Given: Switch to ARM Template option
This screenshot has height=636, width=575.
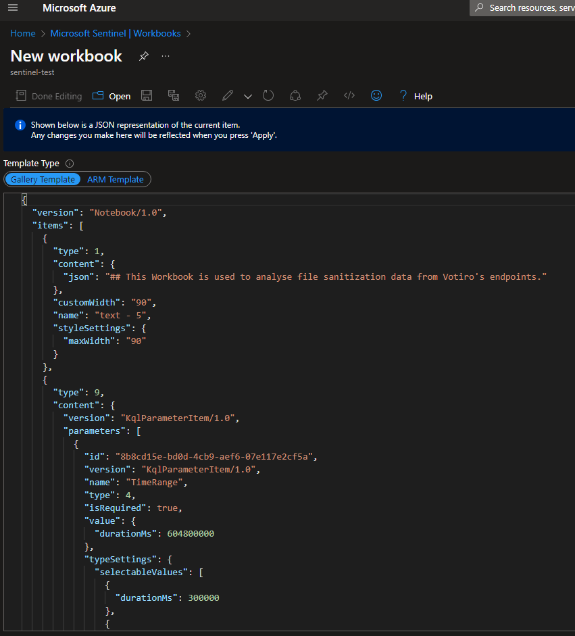Looking at the screenshot, I should click(116, 179).
